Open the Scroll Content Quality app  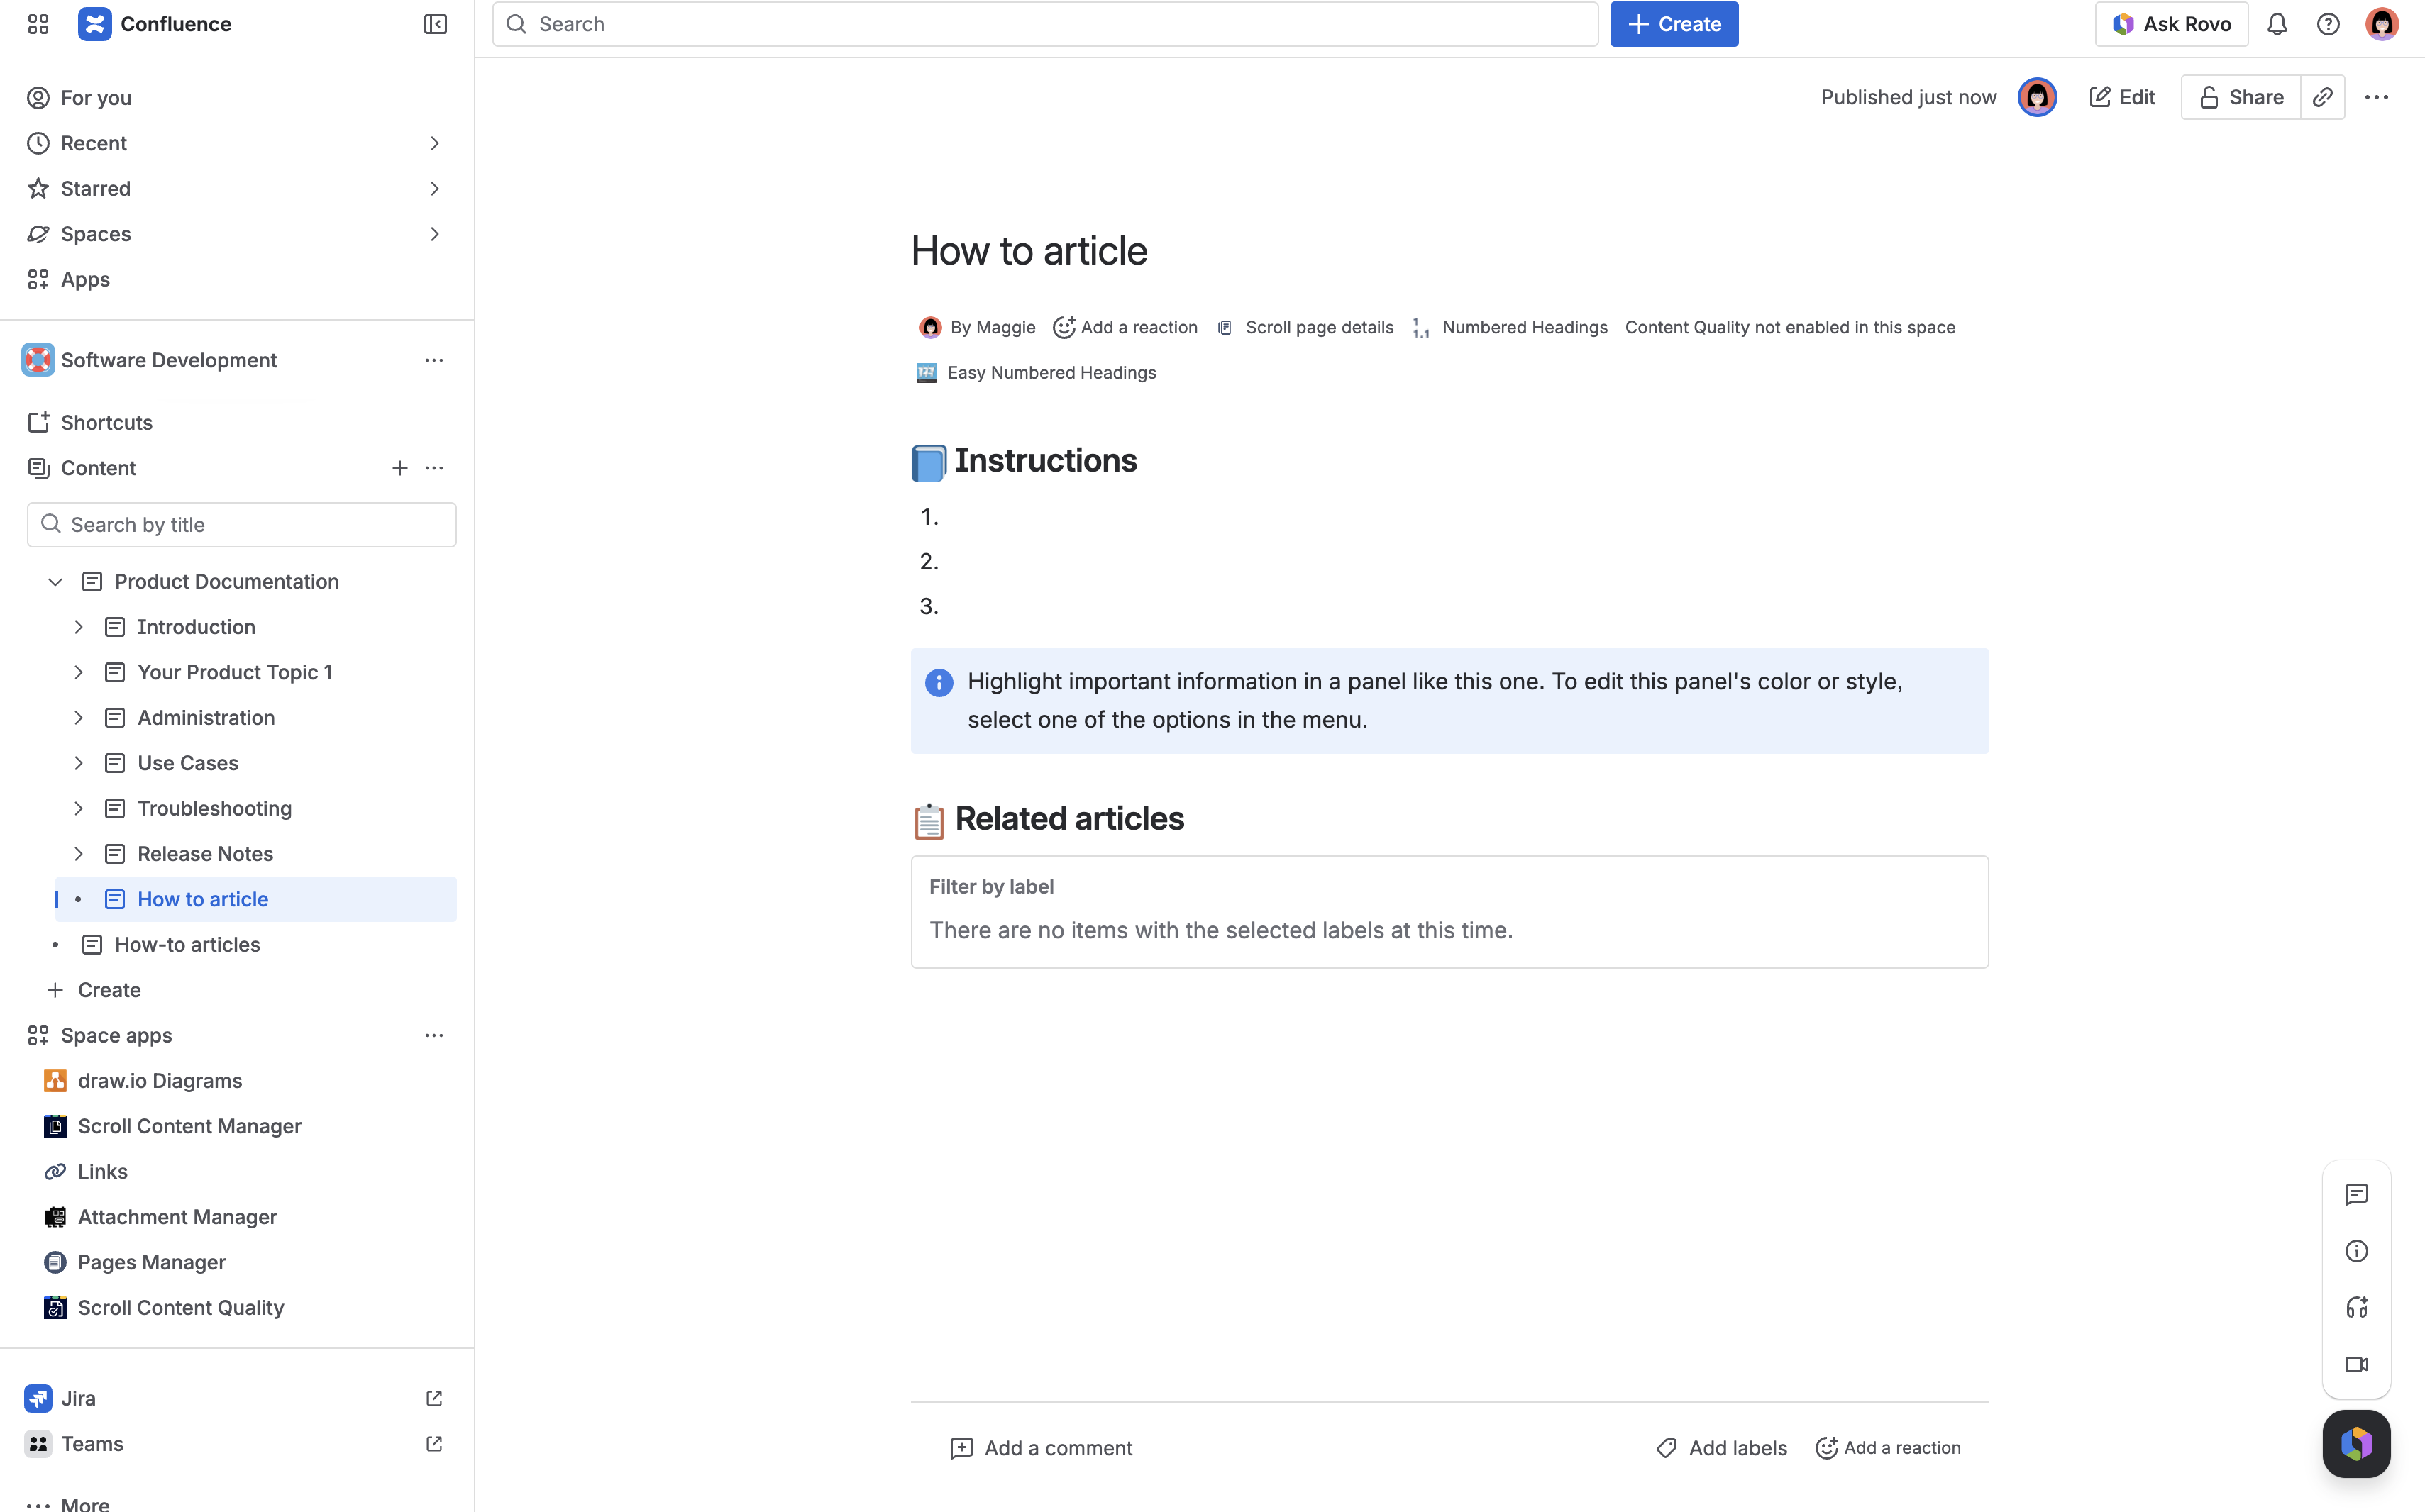tap(181, 1307)
